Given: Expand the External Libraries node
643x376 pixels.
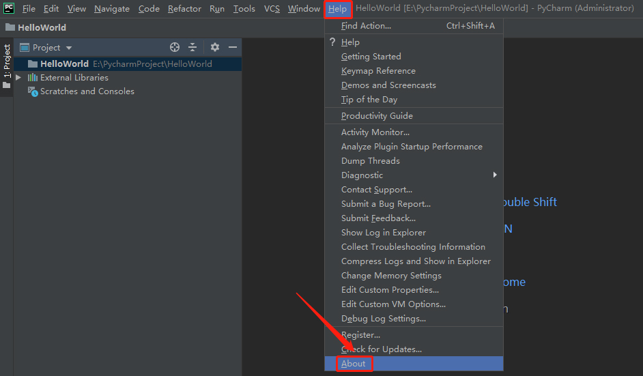Looking at the screenshot, I should 18,77.
